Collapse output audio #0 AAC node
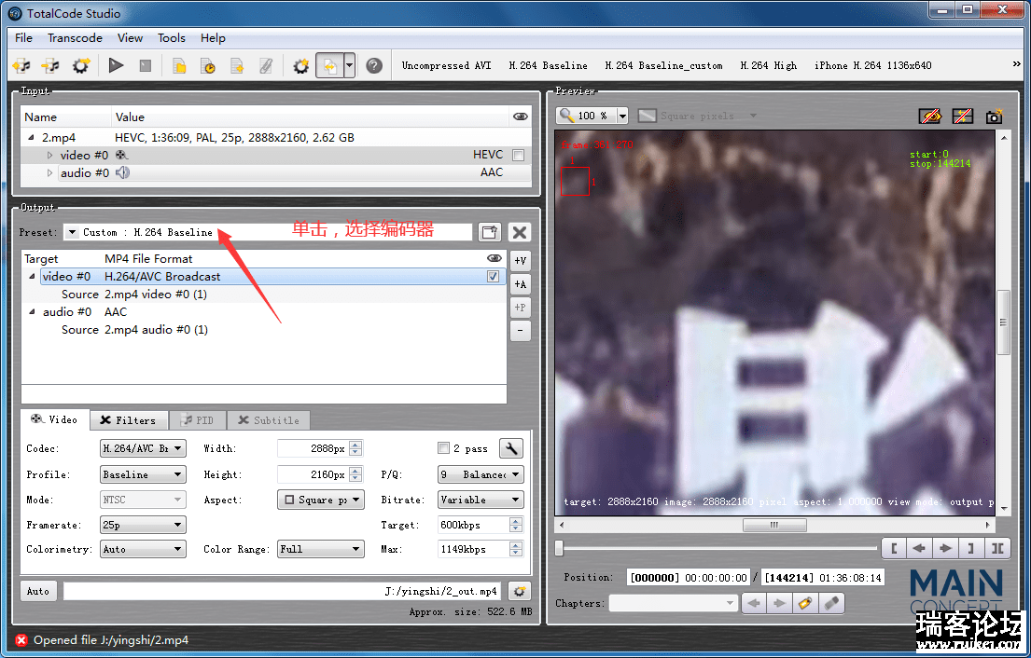This screenshot has width=1031, height=658. [x=32, y=312]
